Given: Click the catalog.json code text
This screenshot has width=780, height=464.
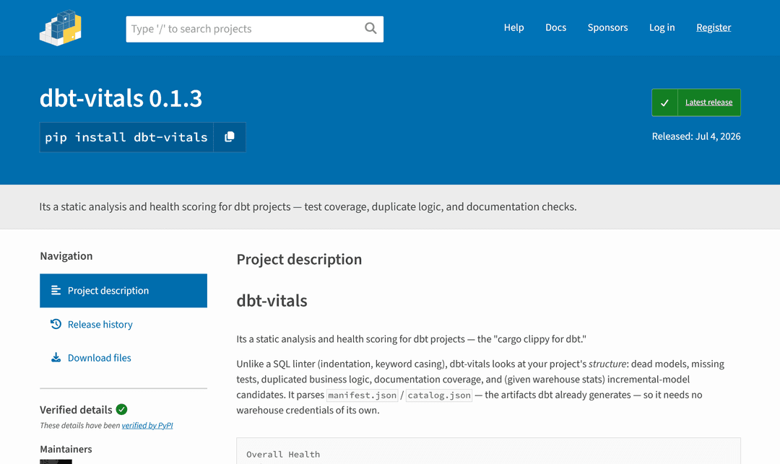Looking at the screenshot, I should pyautogui.click(x=439, y=395).
